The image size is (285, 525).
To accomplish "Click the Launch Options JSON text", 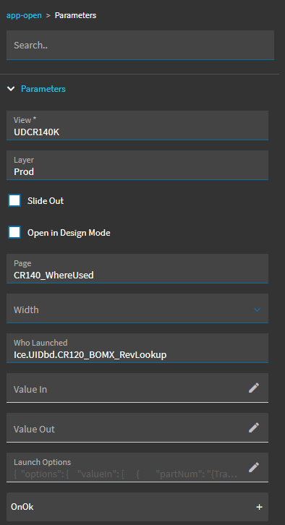I will (x=126, y=474).
